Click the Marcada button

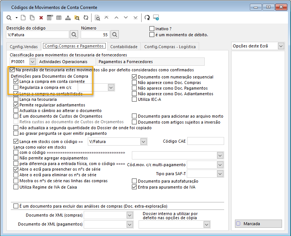pyautogui.click(x=259, y=224)
